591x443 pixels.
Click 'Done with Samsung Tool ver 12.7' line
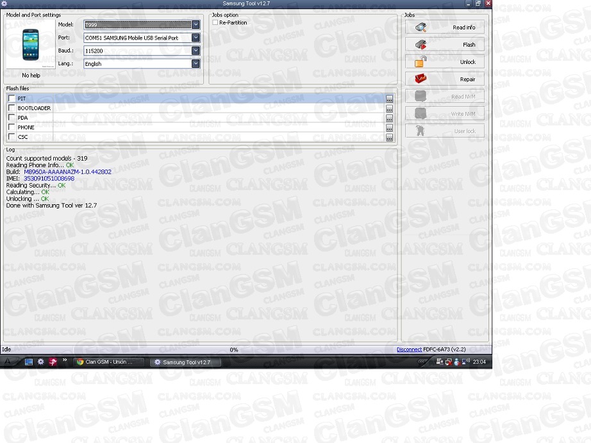pos(51,206)
